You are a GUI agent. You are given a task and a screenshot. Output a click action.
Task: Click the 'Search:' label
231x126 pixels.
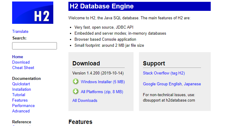click(x=19, y=38)
